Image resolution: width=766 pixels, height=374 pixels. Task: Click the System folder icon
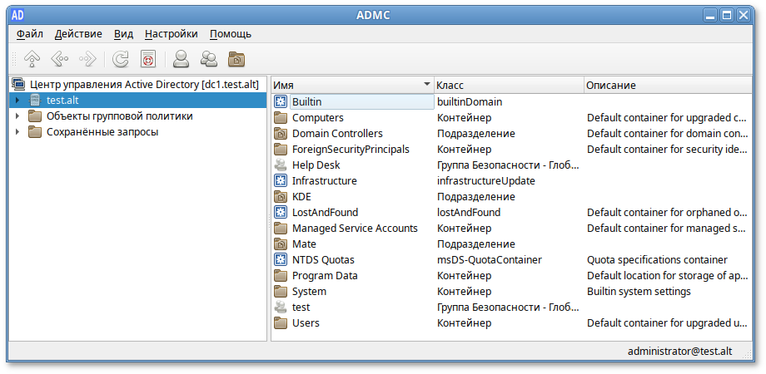(281, 291)
